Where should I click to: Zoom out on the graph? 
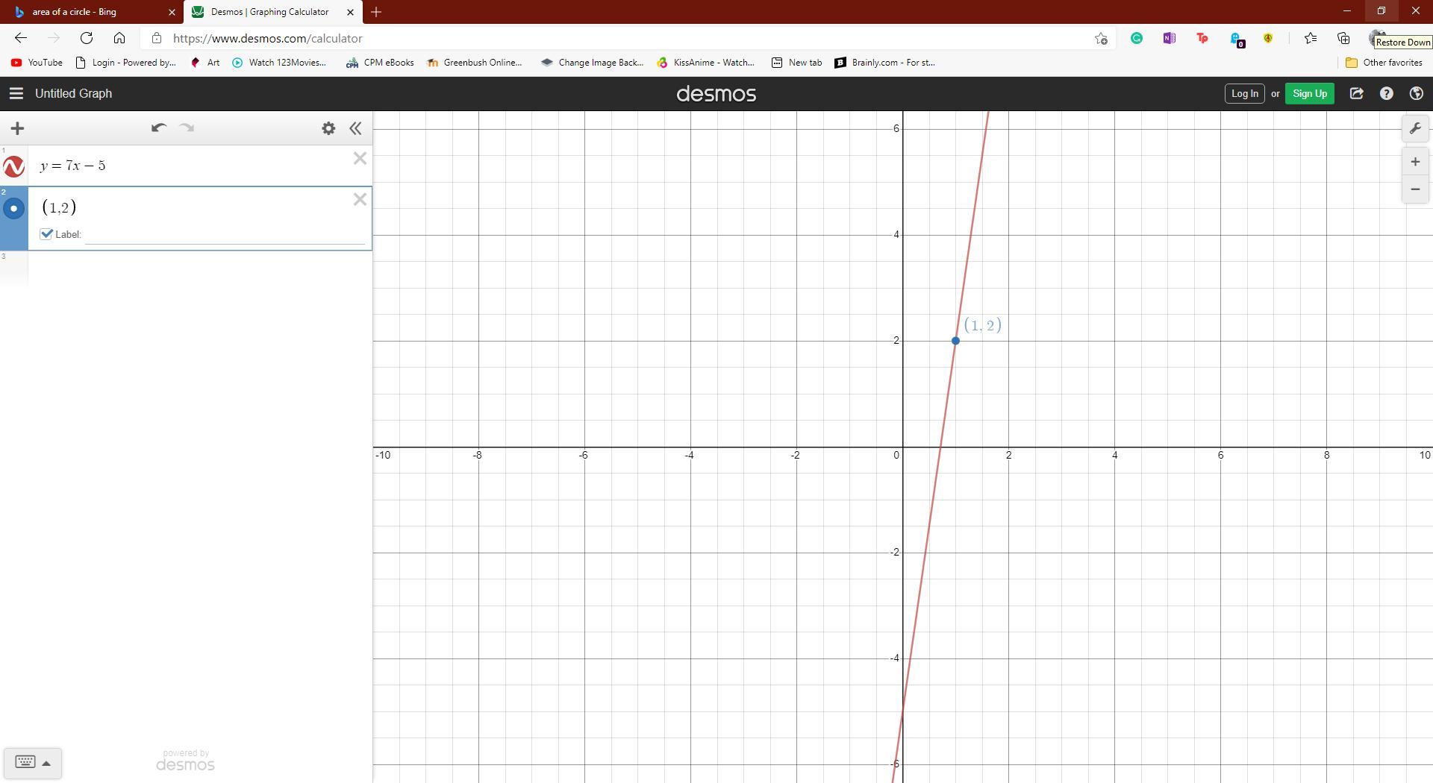pyautogui.click(x=1415, y=189)
